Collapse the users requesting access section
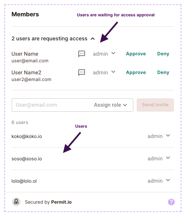187x217 pixels. tap(93, 39)
